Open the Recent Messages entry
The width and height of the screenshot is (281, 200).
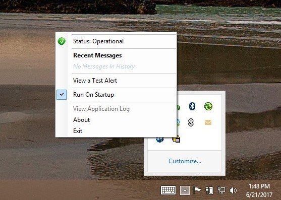point(97,55)
